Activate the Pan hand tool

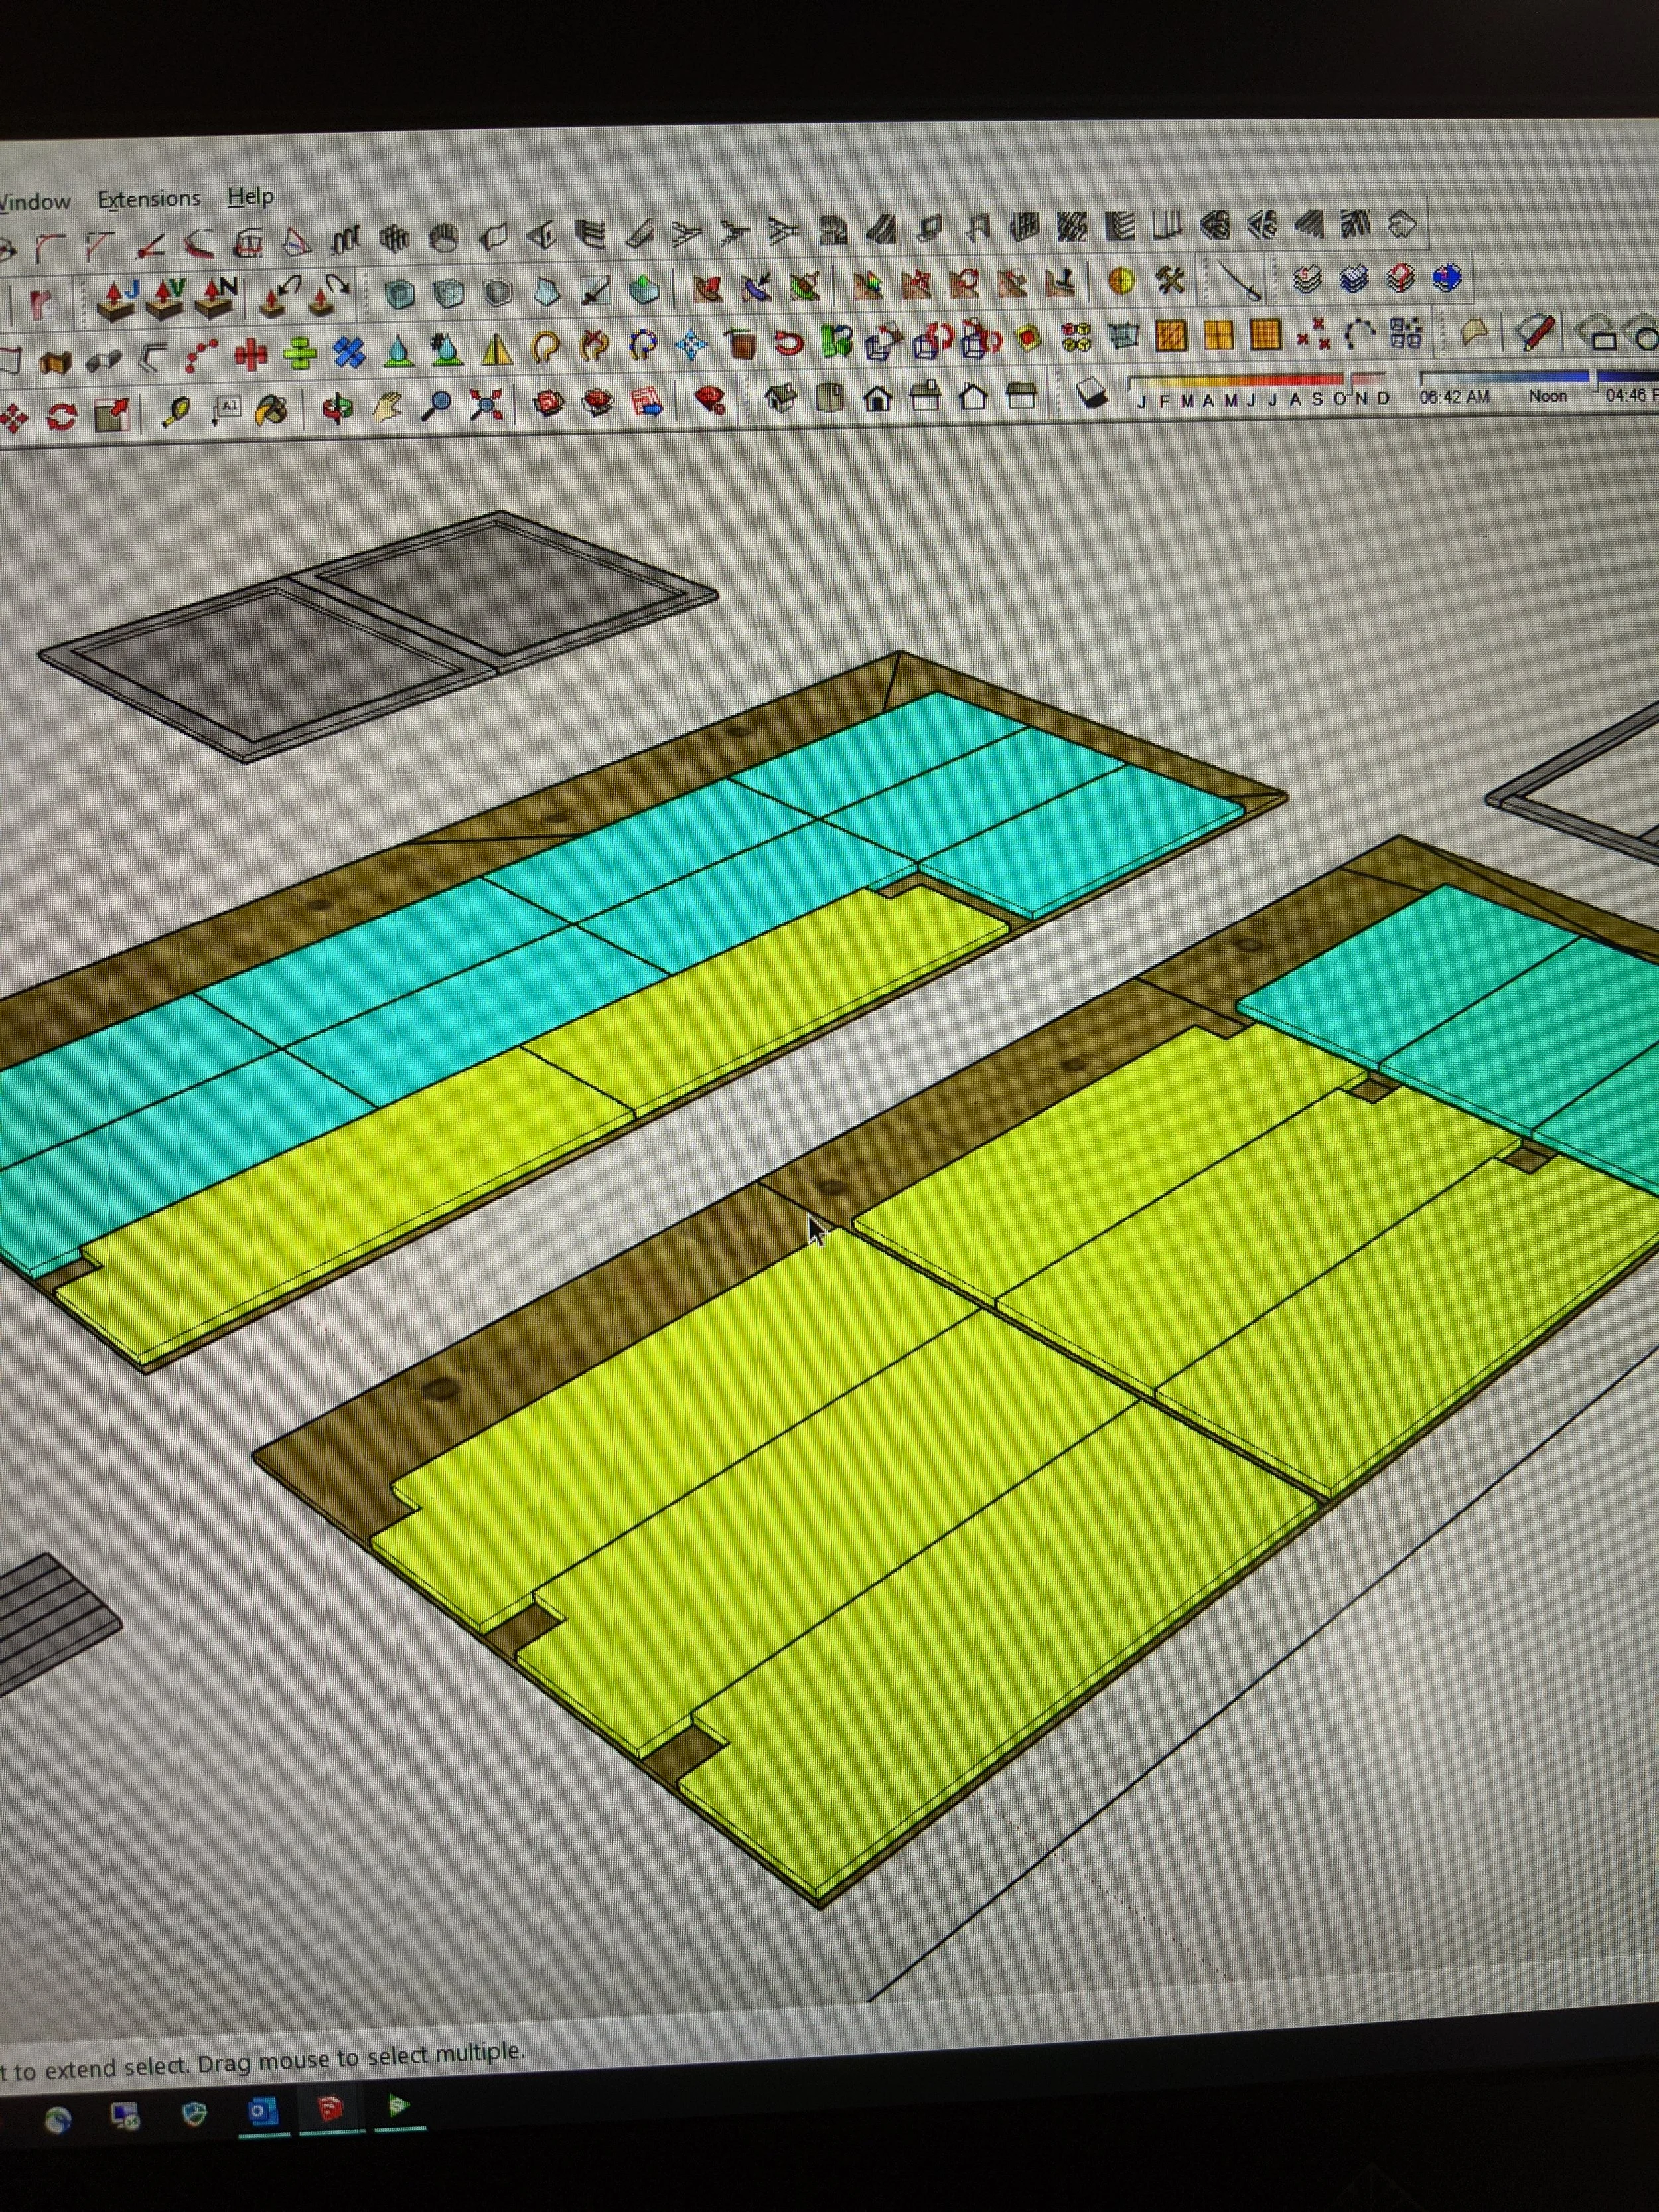tap(388, 407)
